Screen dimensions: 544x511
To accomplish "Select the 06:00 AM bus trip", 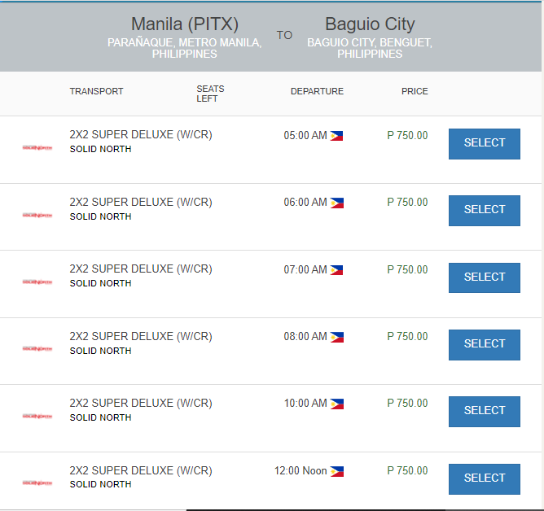I will 484,210.
